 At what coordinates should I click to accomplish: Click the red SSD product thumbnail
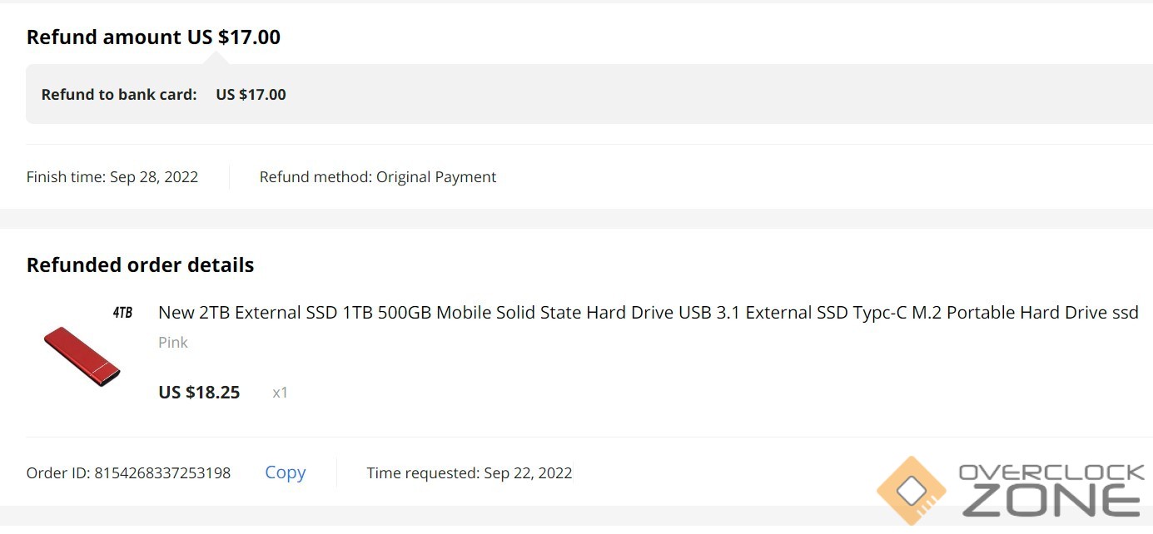[82, 355]
